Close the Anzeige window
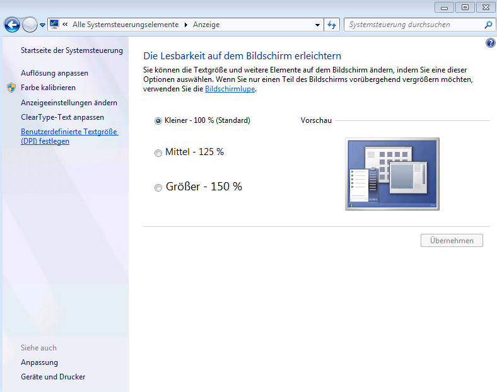This screenshot has height=392, width=497. pos(486,8)
